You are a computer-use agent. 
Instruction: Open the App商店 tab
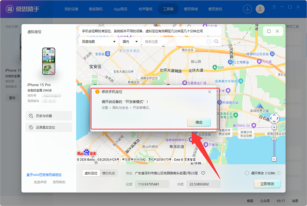(x=120, y=9)
